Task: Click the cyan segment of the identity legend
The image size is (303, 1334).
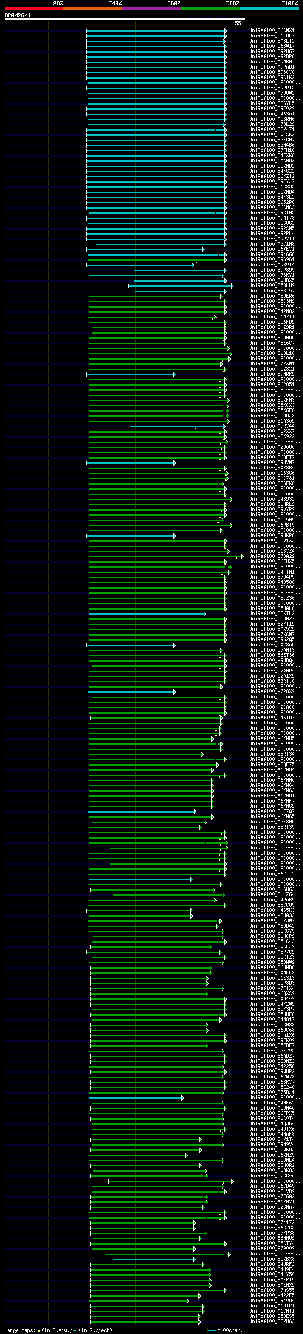Action: pos(269,9)
